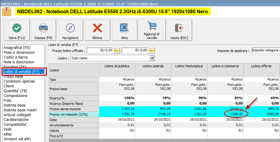280x142 pixels.
Task: Select price with tax 1'249,43 cell
Action: 225,114
